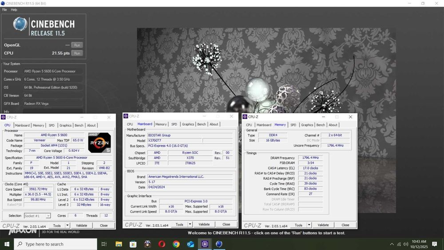This screenshot has width=444, height=250.
Task: Click Validate in left CPU-Z window
Action: click(x=81, y=226)
